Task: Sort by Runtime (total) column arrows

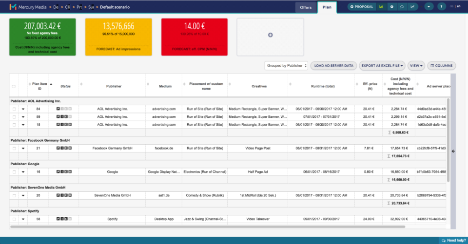Action: pyautogui.click(x=291, y=84)
